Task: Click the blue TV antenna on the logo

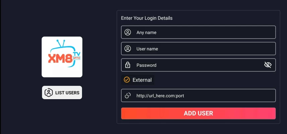Action: pos(61,43)
